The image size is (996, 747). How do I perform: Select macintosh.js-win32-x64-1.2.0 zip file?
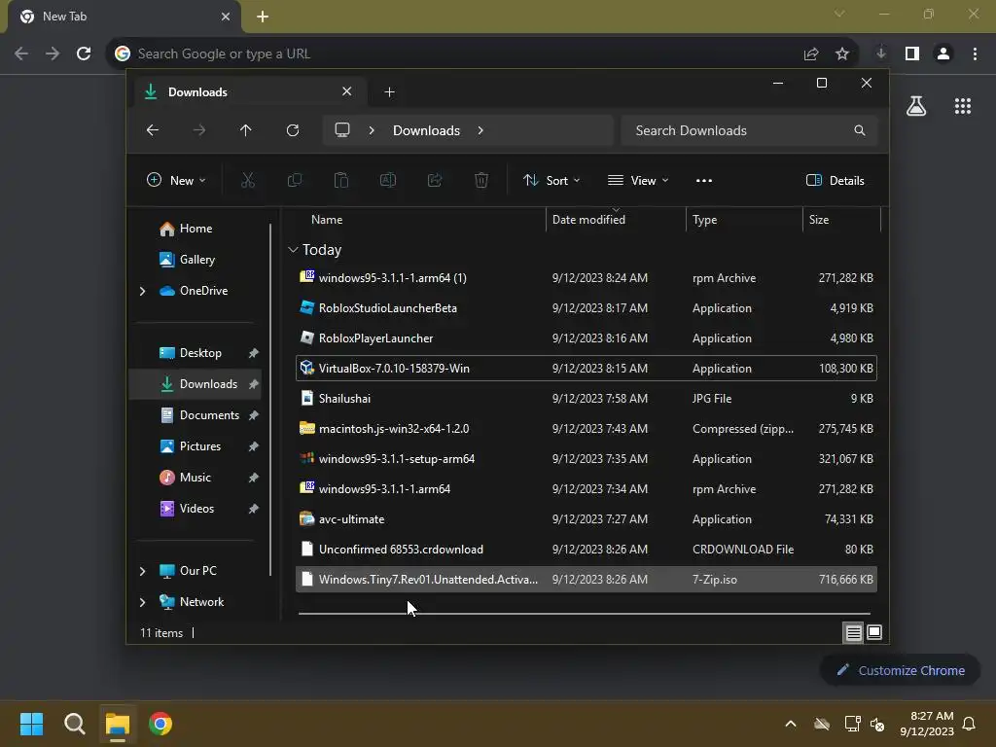pyautogui.click(x=587, y=429)
